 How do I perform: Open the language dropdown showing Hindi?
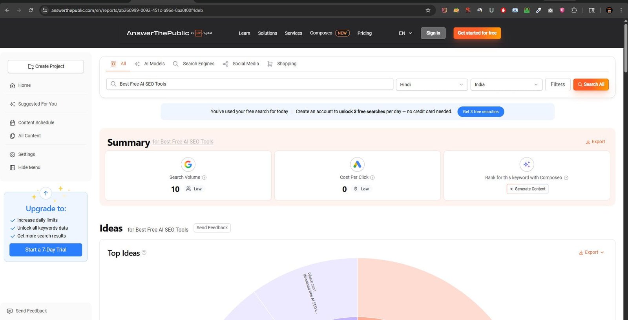432,84
